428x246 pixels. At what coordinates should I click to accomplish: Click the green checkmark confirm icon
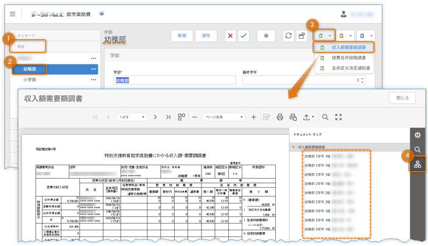[x=244, y=36]
